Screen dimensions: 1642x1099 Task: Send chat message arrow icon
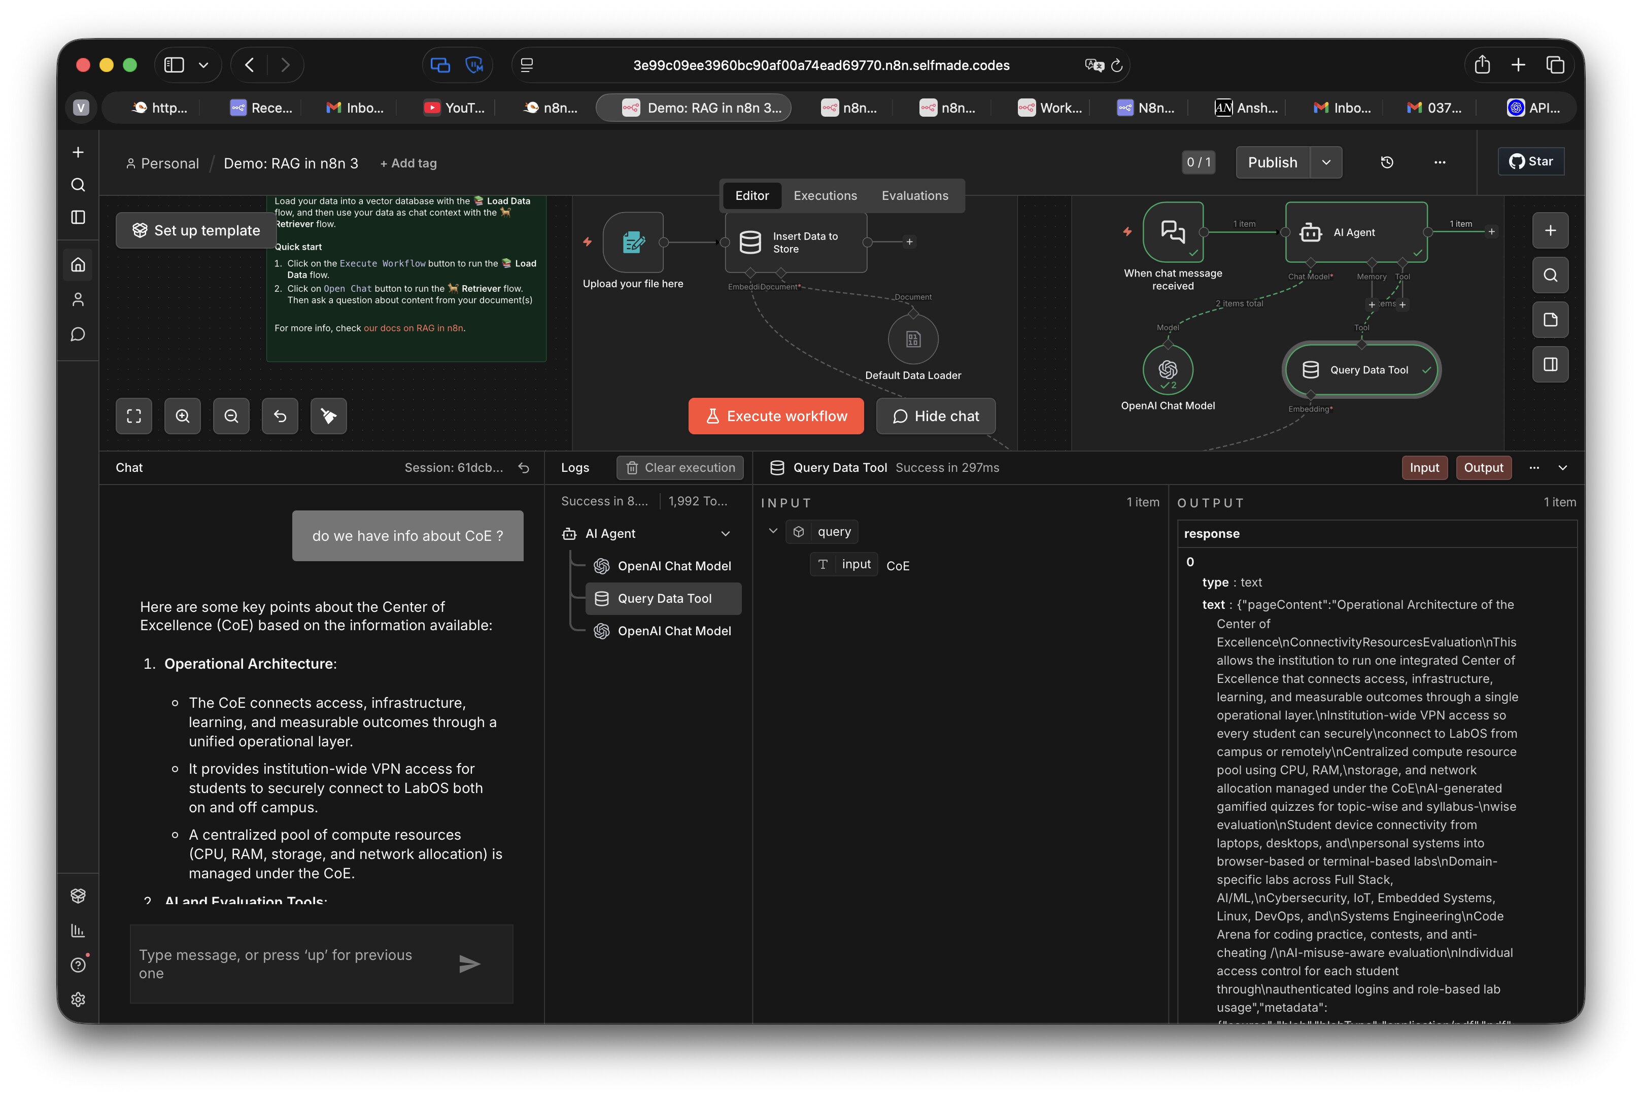[469, 964]
